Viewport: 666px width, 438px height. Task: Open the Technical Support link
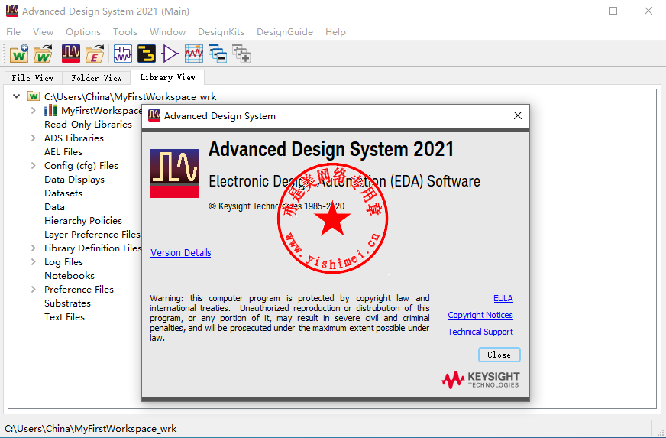[x=480, y=332]
